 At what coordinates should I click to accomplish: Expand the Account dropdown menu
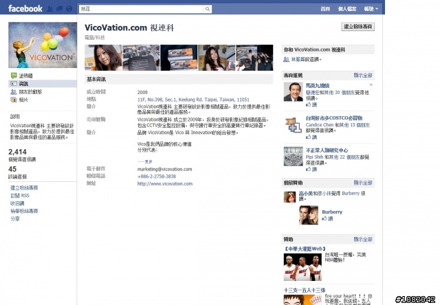click(x=371, y=9)
